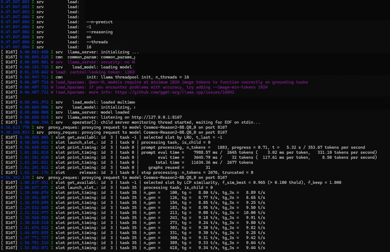Click the '2645 tokens' prompt count
This screenshot has height=252, width=390.
pyautogui.click(x=240, y=152)
